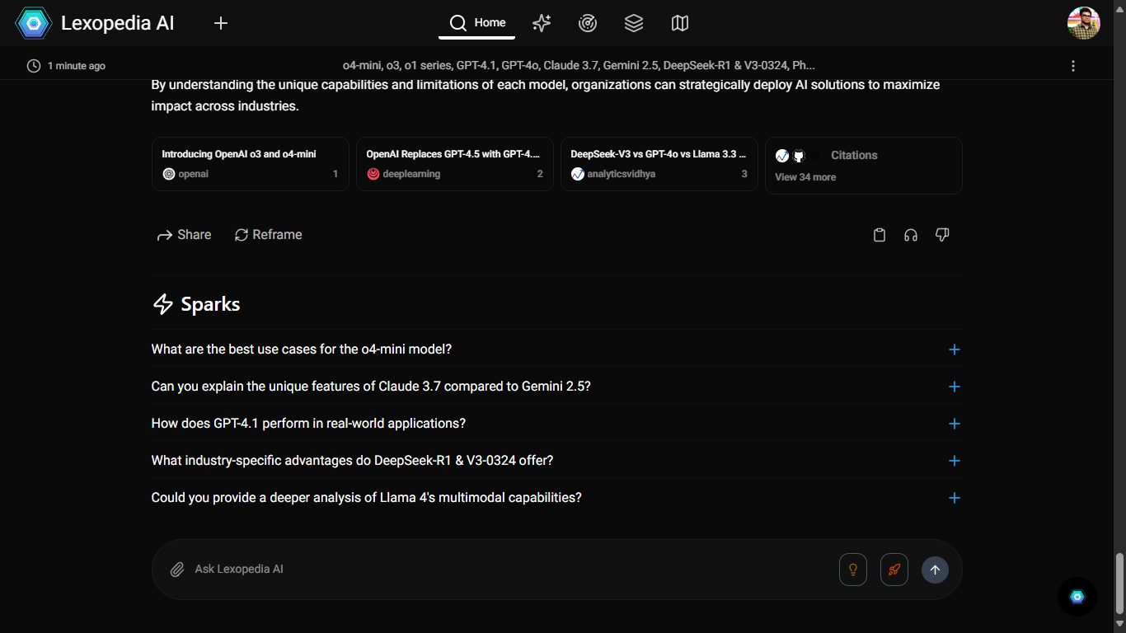1126x633 pixels.
Task: Open the user profile avatar
Action: (x=1084, y=23)
